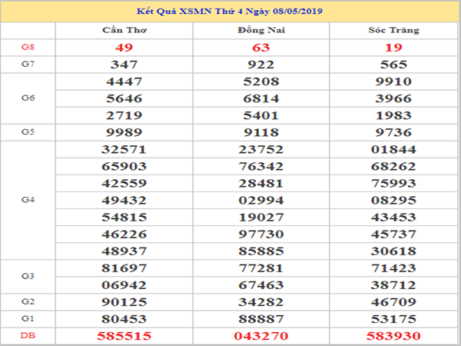This screenshot has height=346, width=461.
Task: Click the G4 row label
Action: coord(28,200)
